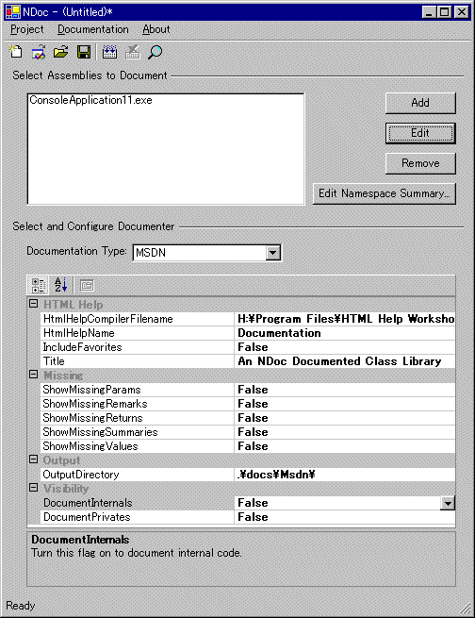This screenshot has width=475, height=618.
Task: Collapse the HTML Help category
Action: click(34, 304)
